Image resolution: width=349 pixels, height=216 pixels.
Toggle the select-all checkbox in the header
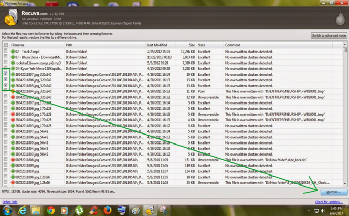pyautogui.click(x=6, y=45)
